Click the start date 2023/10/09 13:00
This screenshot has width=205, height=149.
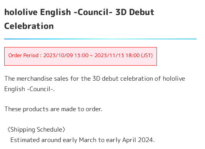[x=66, y=55]
